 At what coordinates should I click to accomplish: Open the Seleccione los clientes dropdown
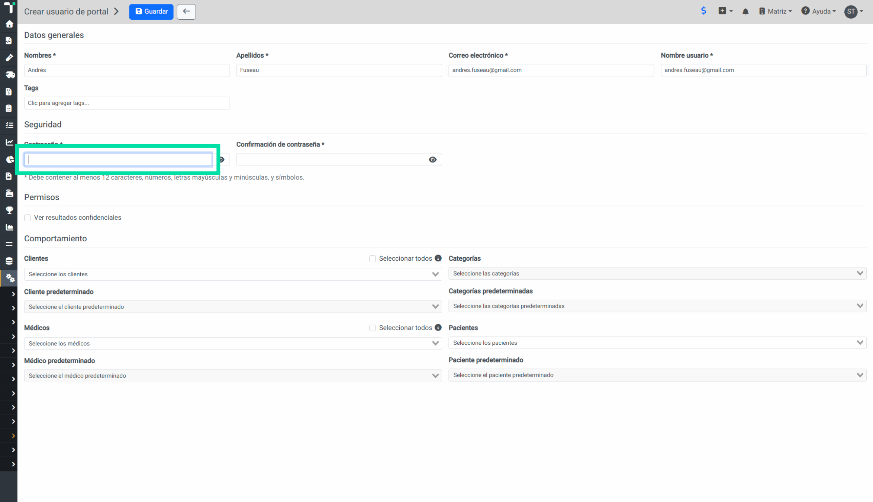(233, 274)
